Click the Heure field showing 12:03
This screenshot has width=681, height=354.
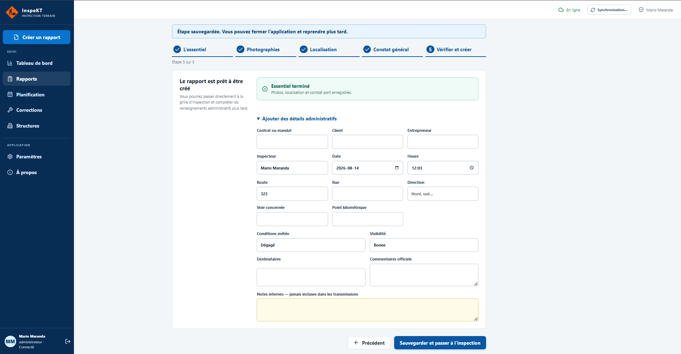click(x=443, y=168)
